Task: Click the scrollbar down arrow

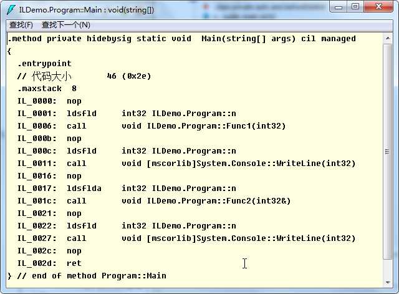Action: click(x=388, y=282)
